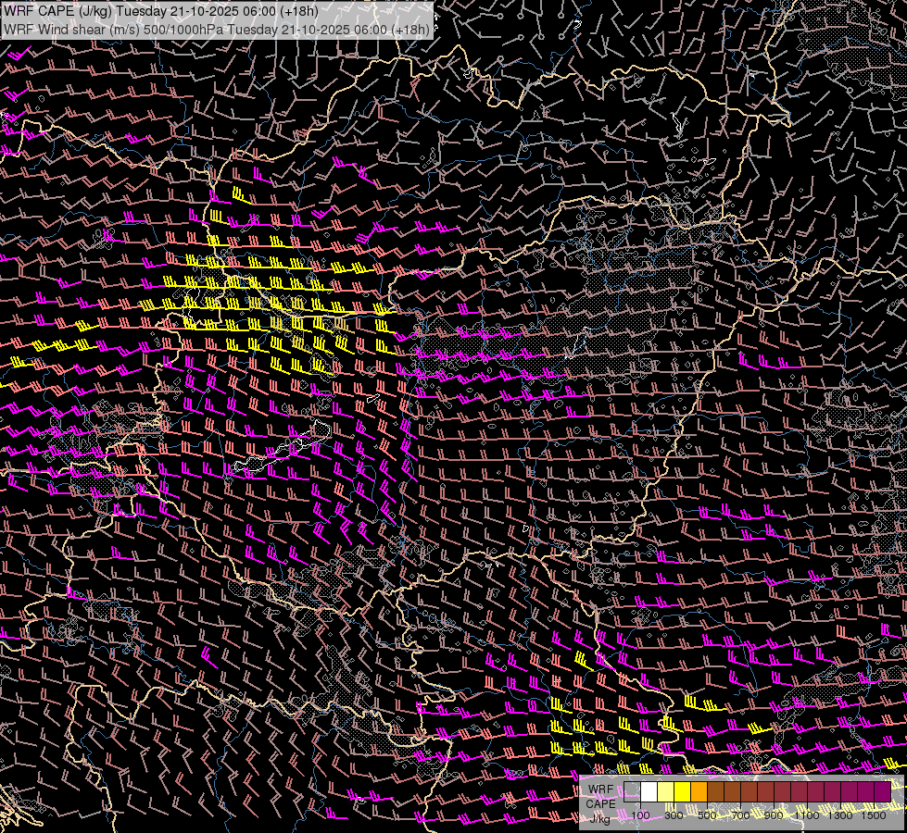The image size is (907, 833).
Task: Click the J/kg unit label in legend
Action: (x=600, y=816)
